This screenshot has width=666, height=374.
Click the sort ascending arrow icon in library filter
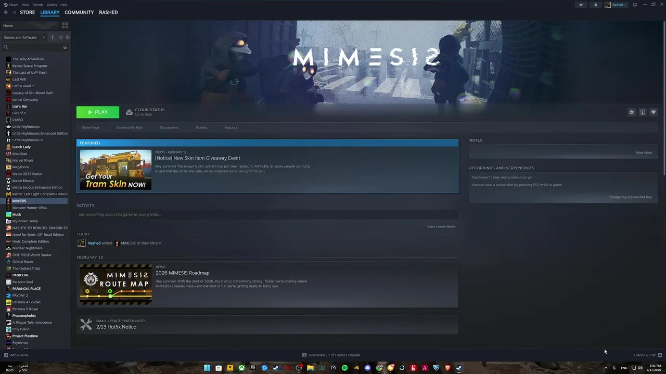point(52,37)
